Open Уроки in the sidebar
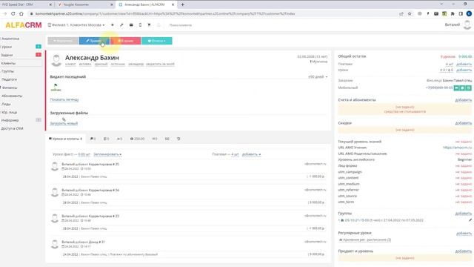The height and width of the screenshot is (267, 474). point(7,47)
